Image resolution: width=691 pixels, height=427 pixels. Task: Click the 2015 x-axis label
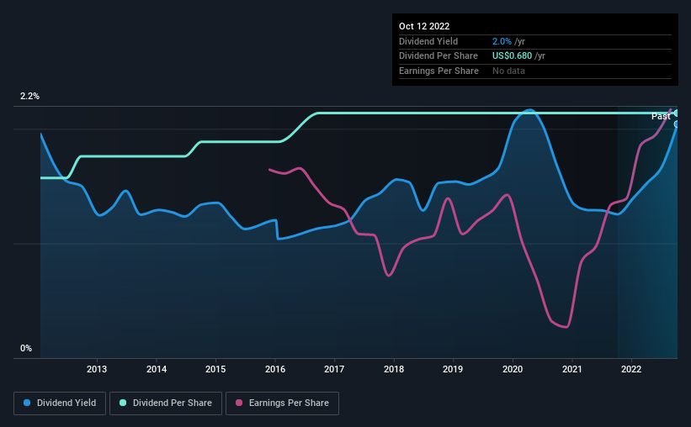(215, 369)
